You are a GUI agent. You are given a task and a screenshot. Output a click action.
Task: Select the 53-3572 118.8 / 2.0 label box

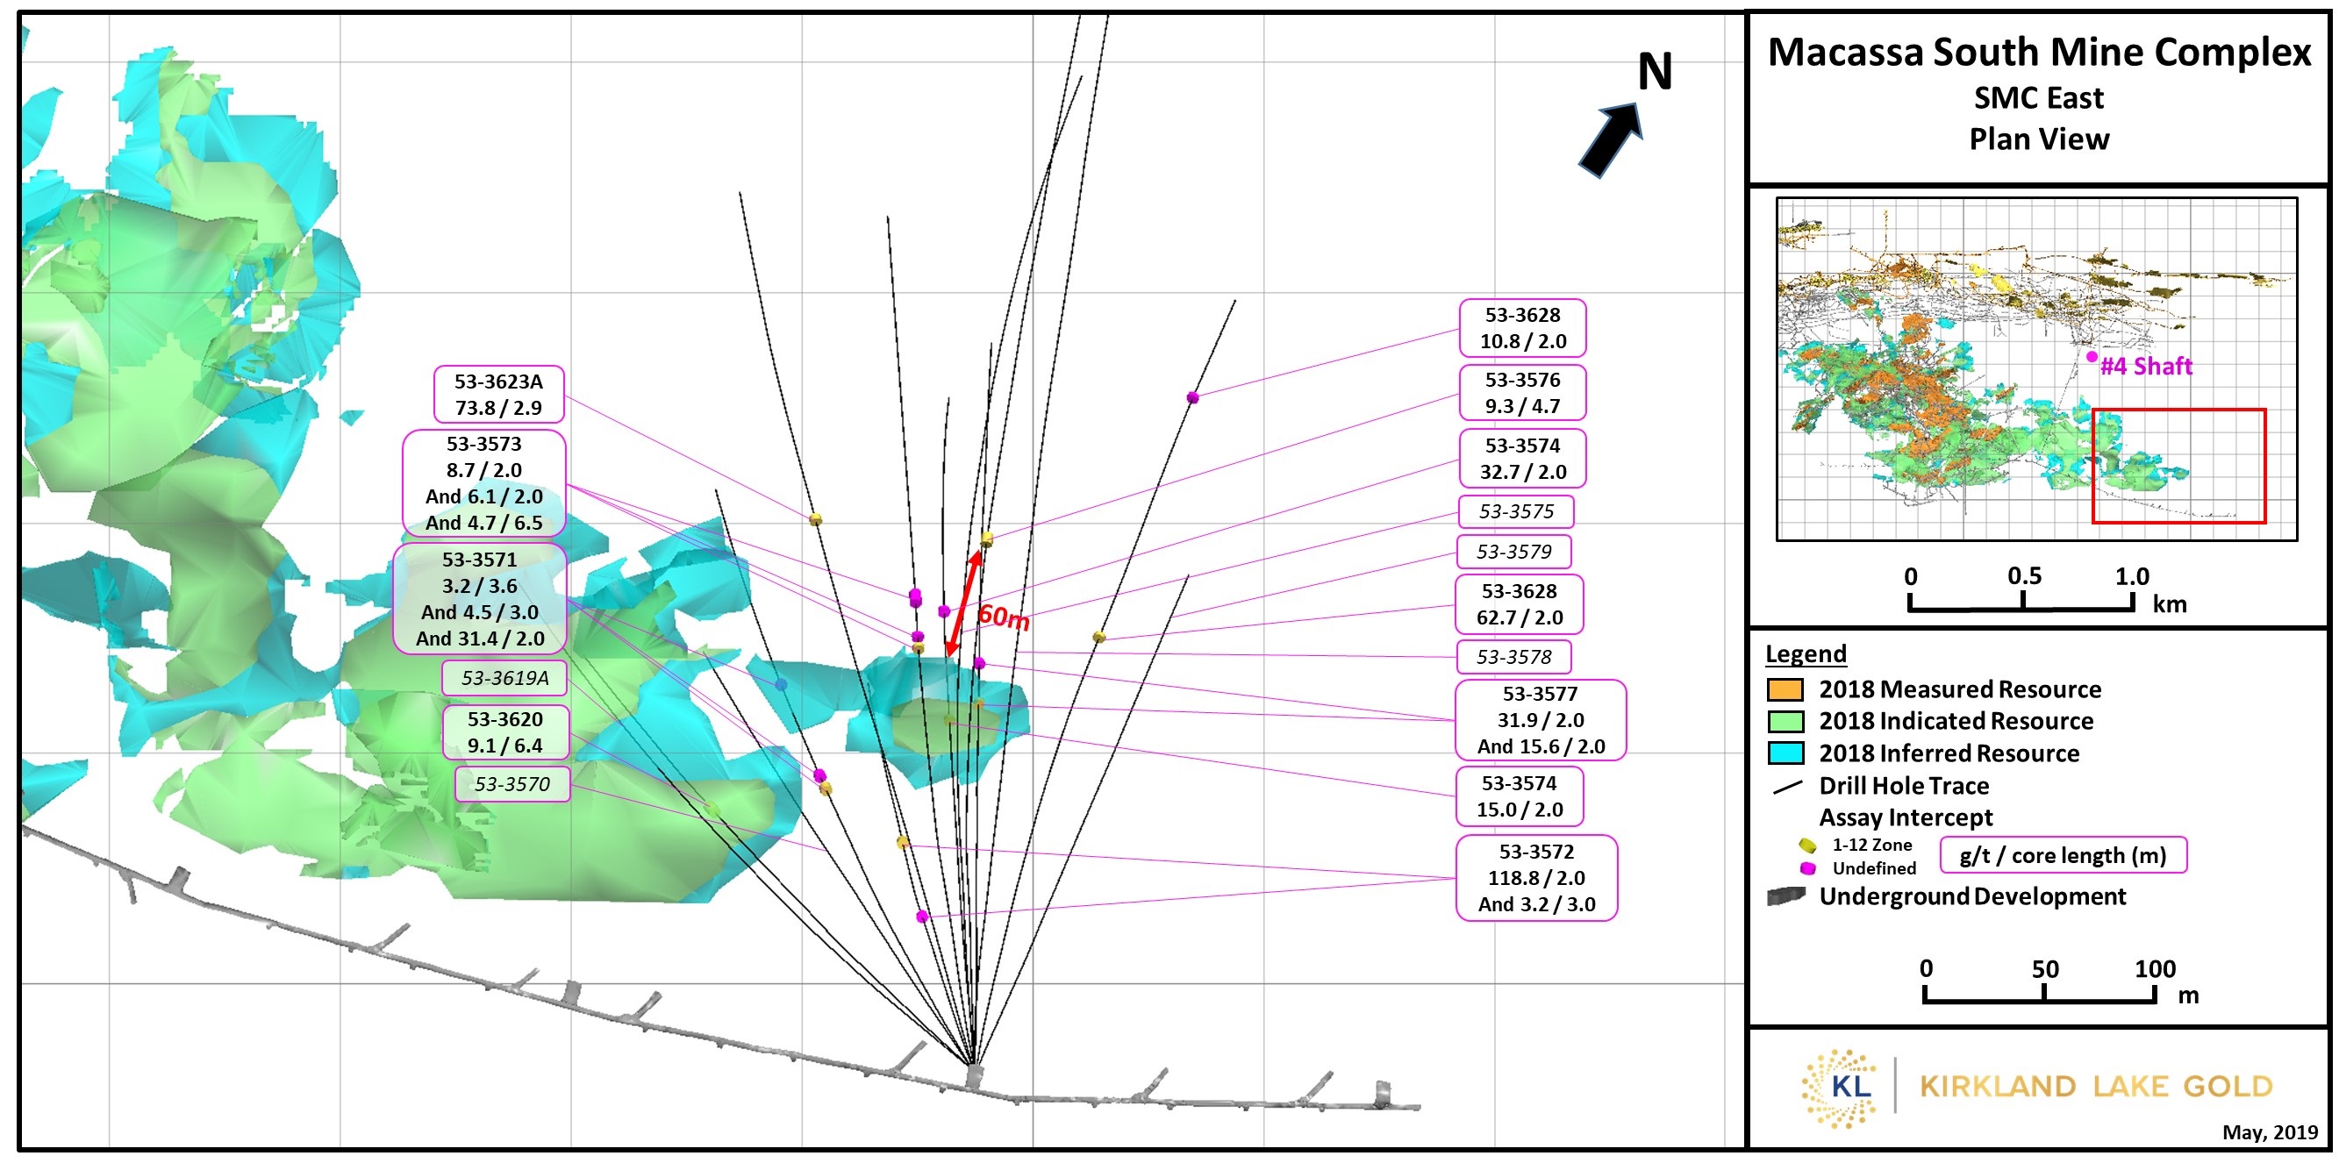[x=1536, y=879]
